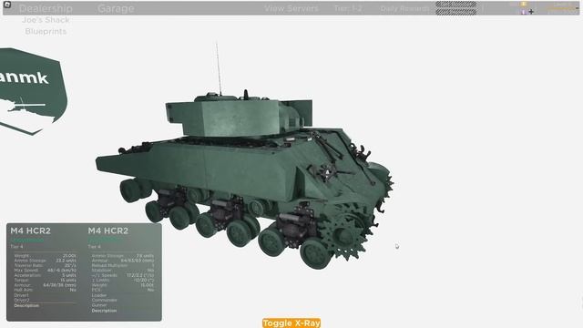Click the Driver1 crew entry
583x328 pixels.
tap(21, 295)
